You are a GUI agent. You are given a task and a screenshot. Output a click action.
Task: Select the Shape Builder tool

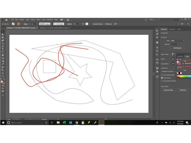[x=3, y=58]
